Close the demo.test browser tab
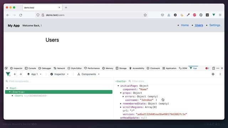Screen dimensions: 228x128 tap(59, 7)
